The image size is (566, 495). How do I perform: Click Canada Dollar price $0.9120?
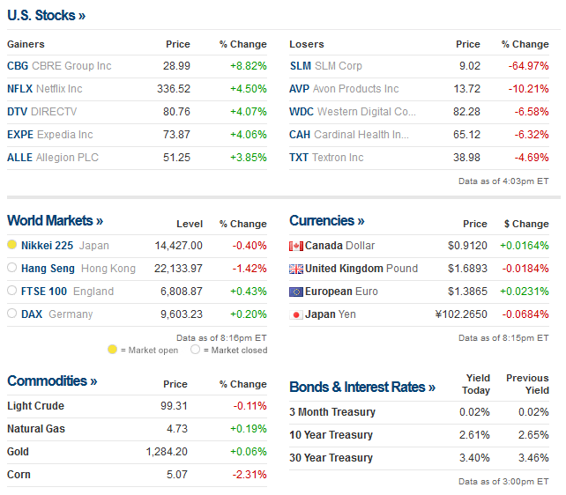467,246
